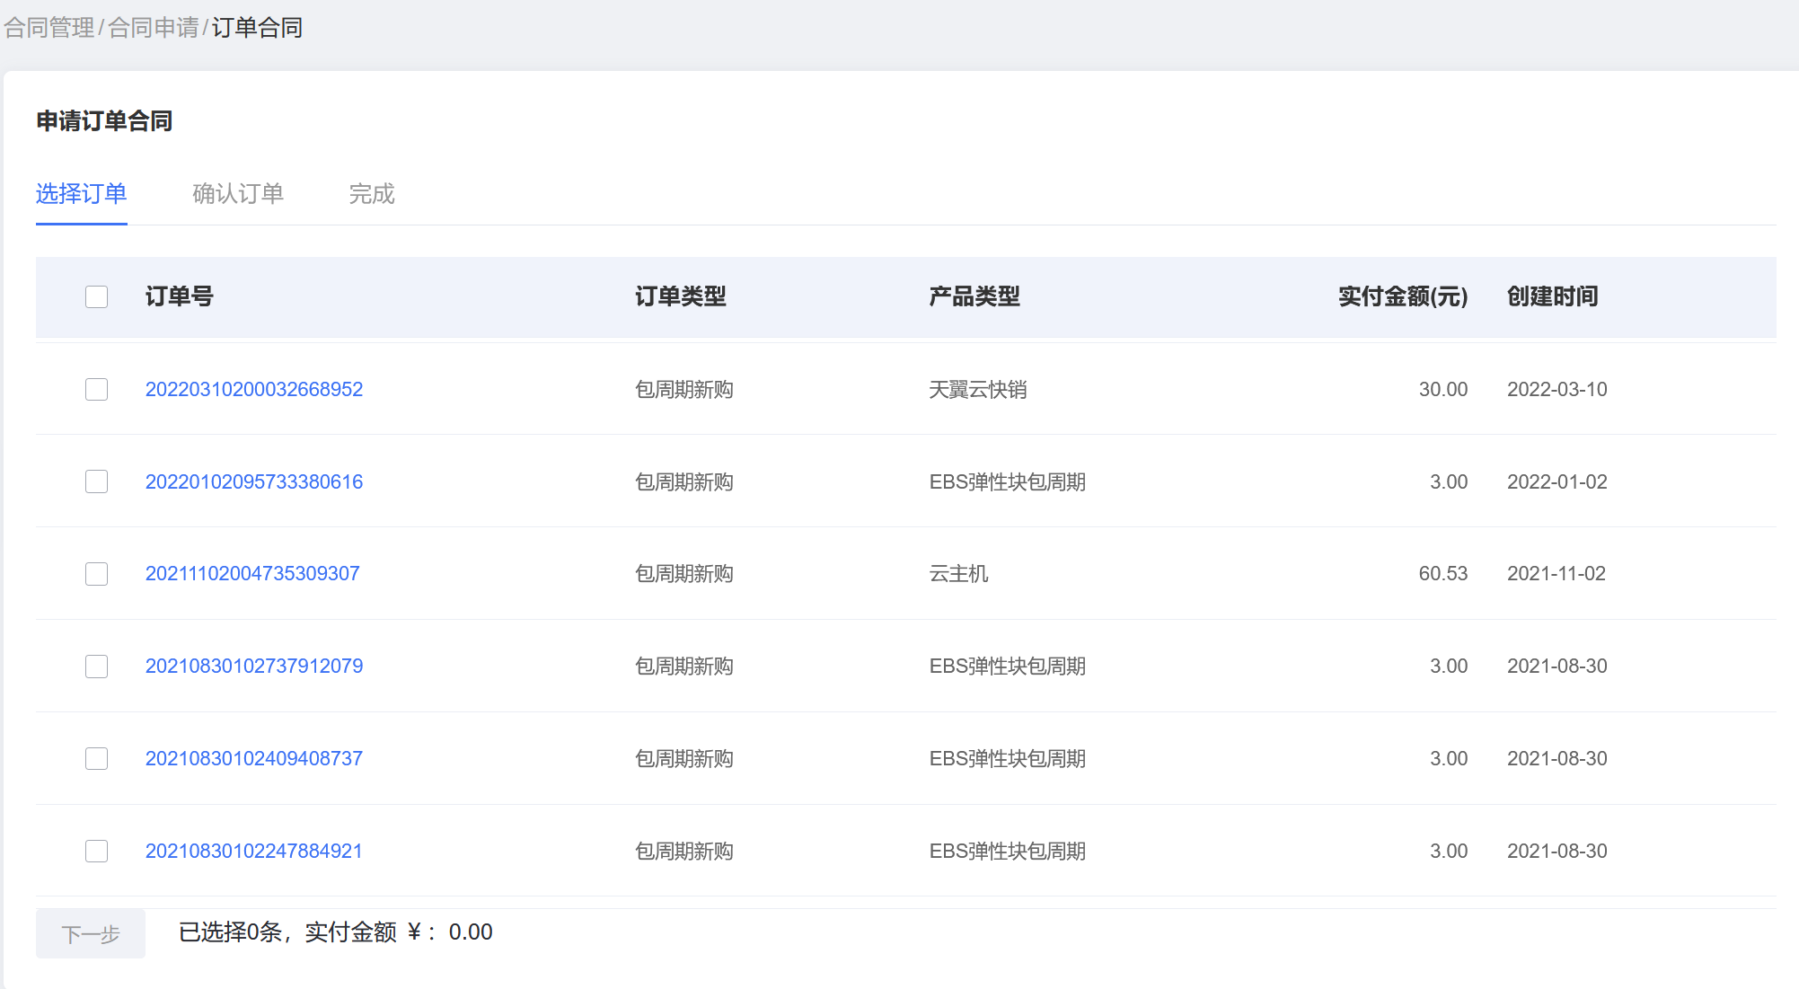The width and height of the screenshot is (1799, 989).
Task: Check the box for order 20220310200032668952
Action: click(96, 389)
